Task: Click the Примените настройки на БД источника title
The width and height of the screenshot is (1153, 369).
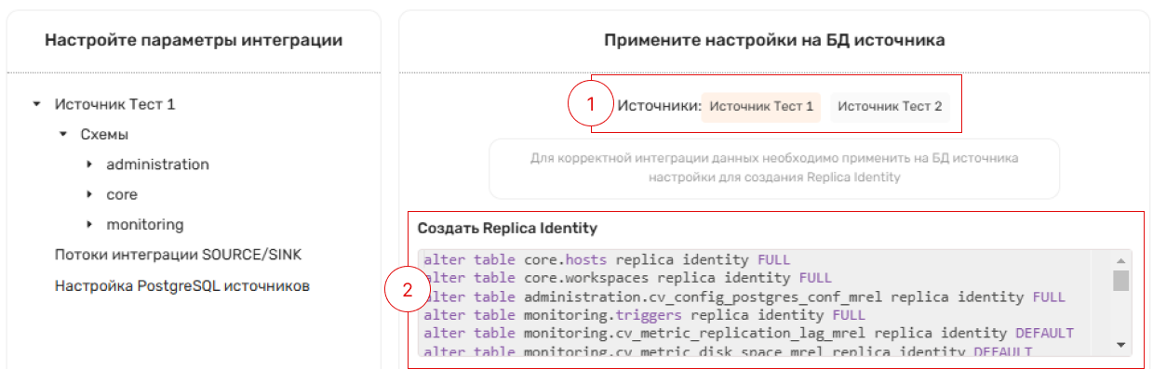Action: [774, 40]
